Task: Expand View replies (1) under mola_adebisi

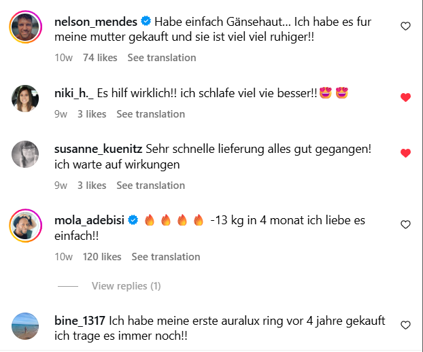Action: pyautogui.click(x=126, y=286)
